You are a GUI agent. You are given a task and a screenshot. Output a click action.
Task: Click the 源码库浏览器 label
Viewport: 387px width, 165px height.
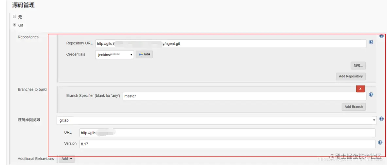(29, 120)
